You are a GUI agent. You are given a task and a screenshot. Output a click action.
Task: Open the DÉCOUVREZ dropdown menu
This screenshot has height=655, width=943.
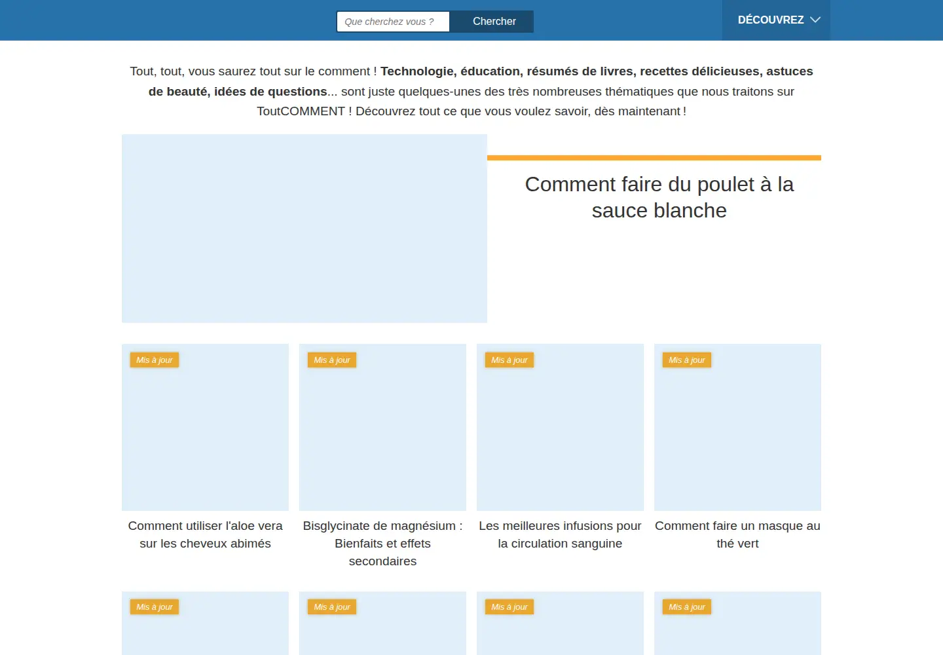pyautogui.click(x=776, y=20)
